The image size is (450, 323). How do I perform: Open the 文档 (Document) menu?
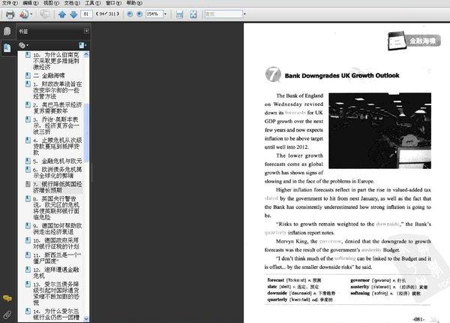pos(72,3)
